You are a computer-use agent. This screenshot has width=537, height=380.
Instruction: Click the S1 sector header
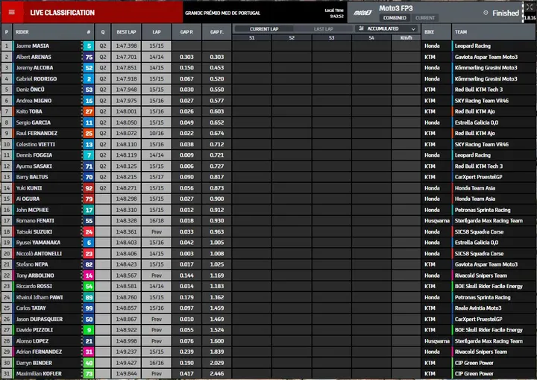point(252,37)
